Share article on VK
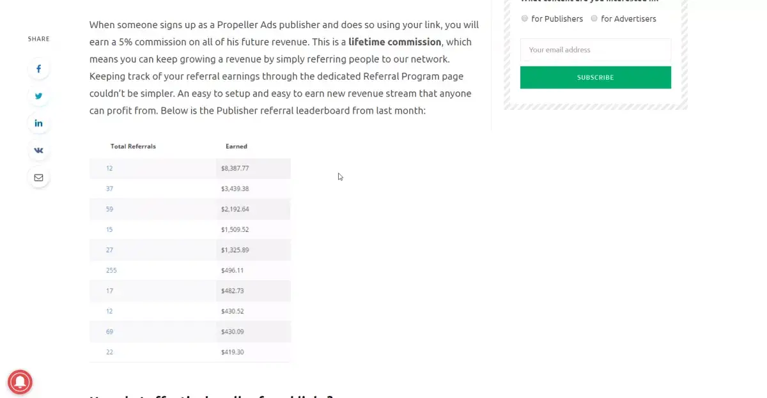Screen dimensions: 767x398 (x=38, y=151)
